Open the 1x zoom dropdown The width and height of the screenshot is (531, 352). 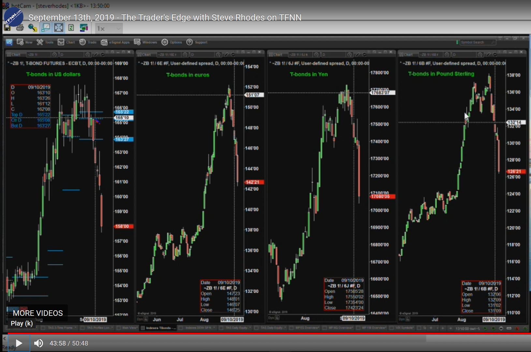tap(109, 29)
